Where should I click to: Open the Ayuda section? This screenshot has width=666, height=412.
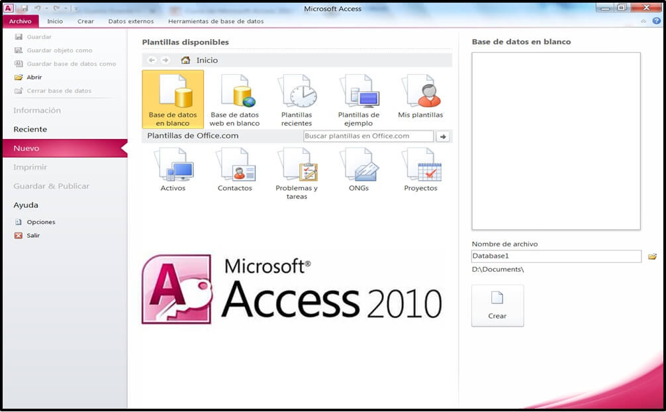point(26,205)
